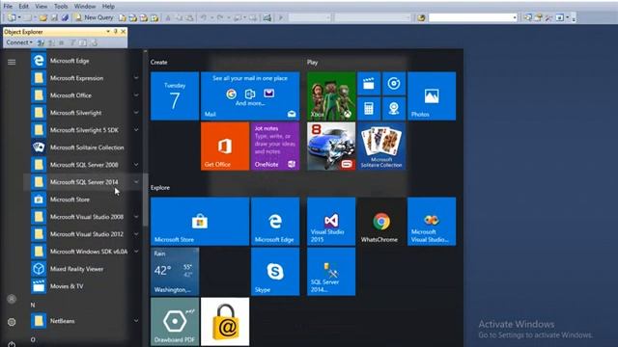The image size is (618, 347).
Task: Launch the Skype tile
Action: point(275,272)
